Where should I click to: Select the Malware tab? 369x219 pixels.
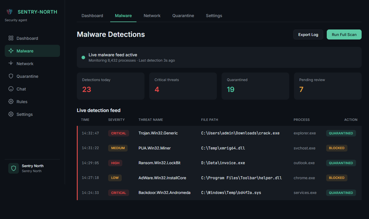[123, 16]
